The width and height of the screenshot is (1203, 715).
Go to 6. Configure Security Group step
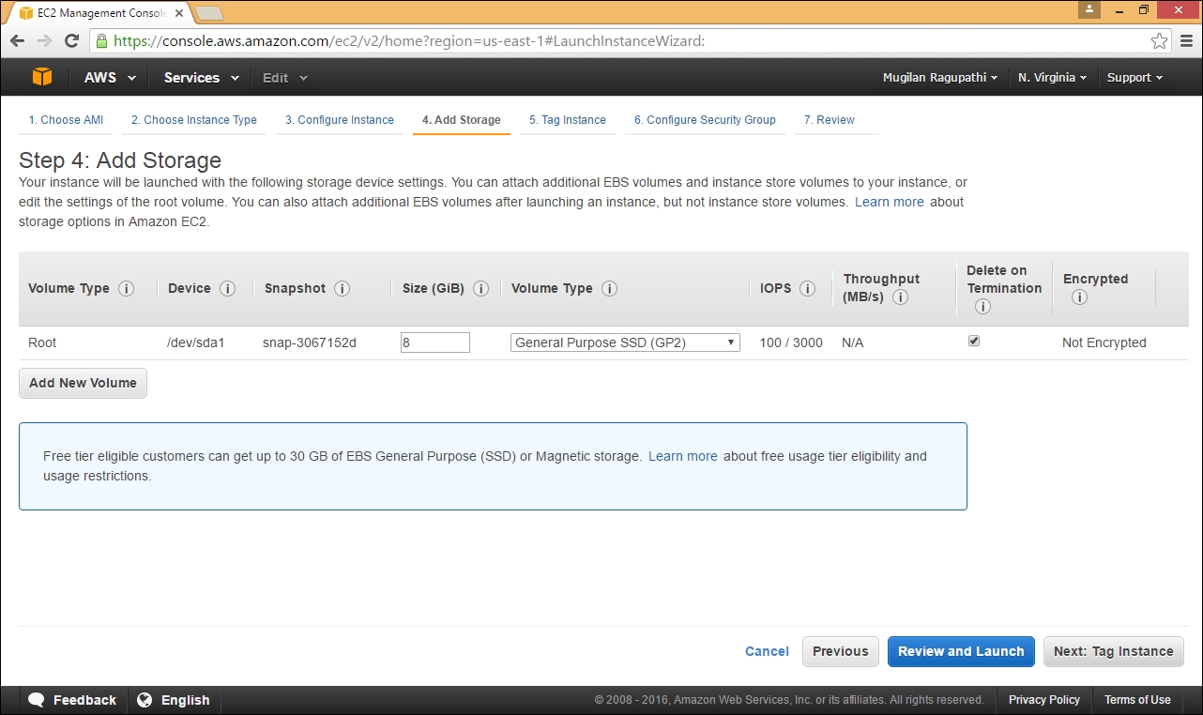tap(705, 120)
